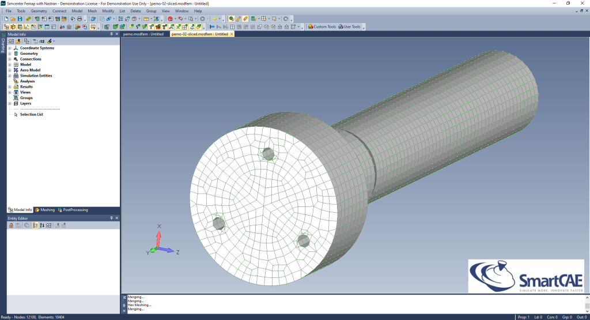Image resolution: width=590 pixels, height=320 pixels.
Task: Expand the Views tree node
Action: tap(10, 92)
